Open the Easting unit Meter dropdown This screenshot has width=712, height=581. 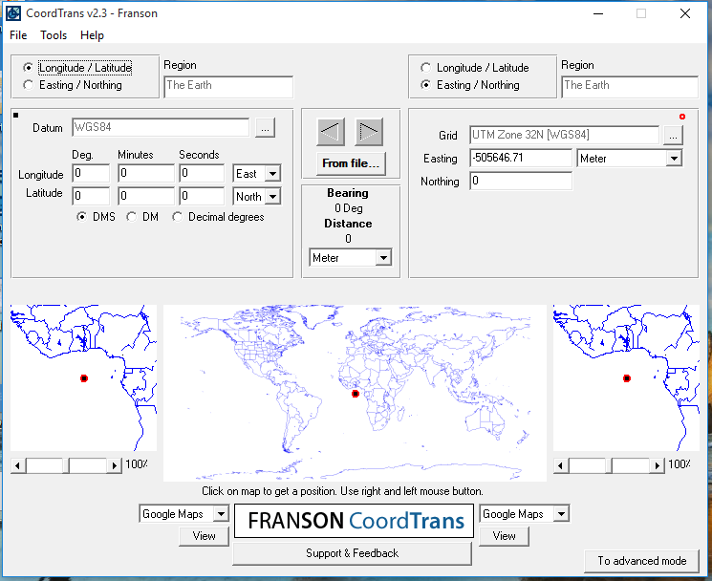click(x=675, y=159)
